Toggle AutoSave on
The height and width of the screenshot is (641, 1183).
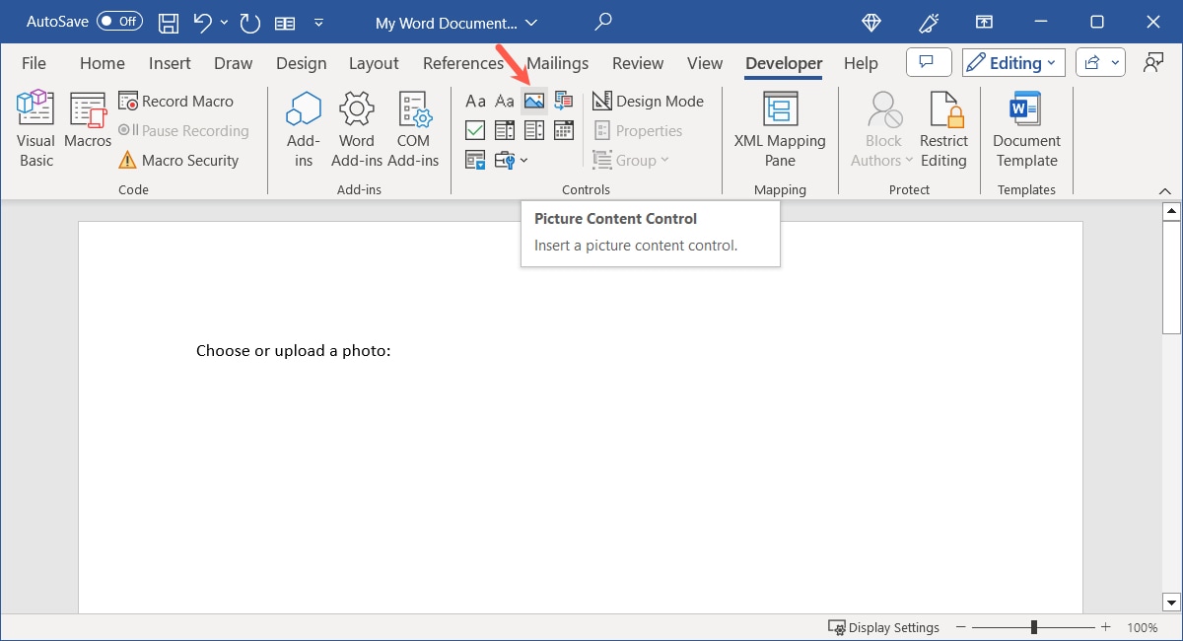tap(118, 21)
